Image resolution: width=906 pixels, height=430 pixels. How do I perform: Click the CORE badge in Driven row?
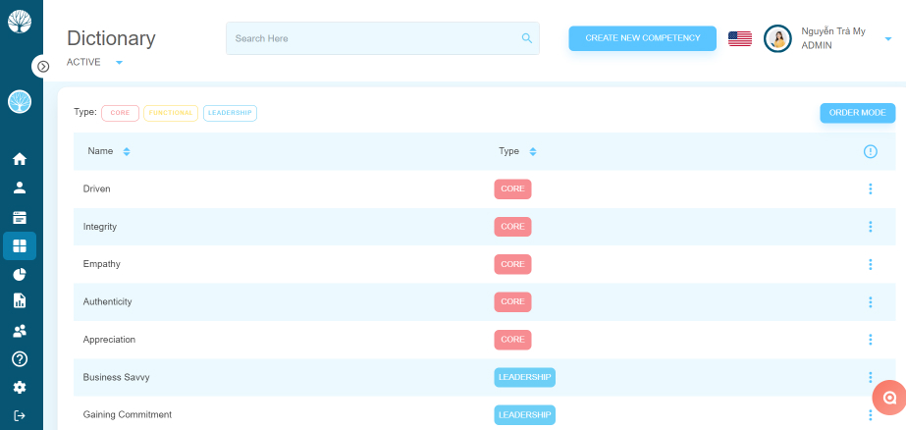(512, 189)
